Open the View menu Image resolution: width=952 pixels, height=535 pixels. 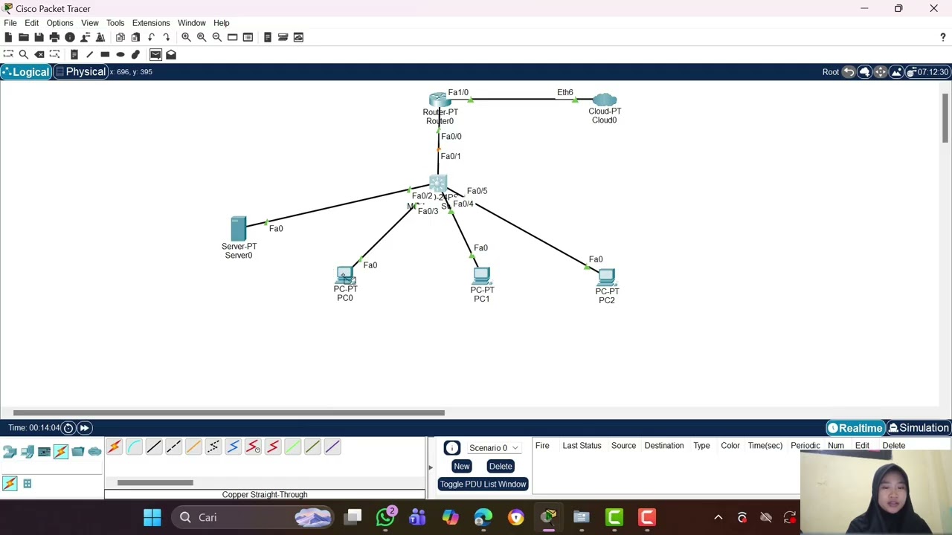90,23
